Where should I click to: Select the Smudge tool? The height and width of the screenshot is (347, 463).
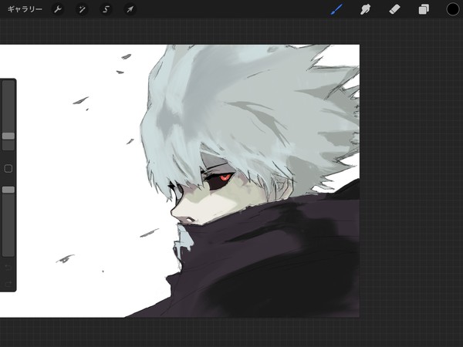366,9
